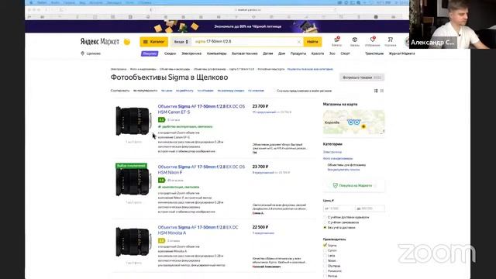Open the Электроника nav item
This screenshot has width=496, height=279.
[191, 53]
